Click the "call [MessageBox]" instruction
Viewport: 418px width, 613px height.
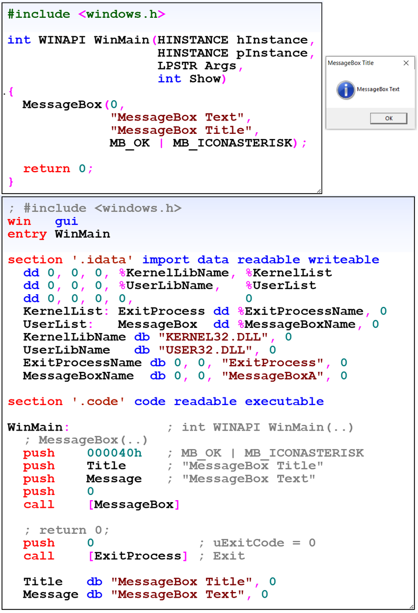coord(102,505)
